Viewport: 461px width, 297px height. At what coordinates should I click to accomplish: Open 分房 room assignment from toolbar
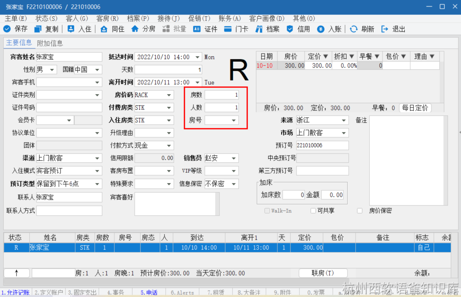click(135, 29)
